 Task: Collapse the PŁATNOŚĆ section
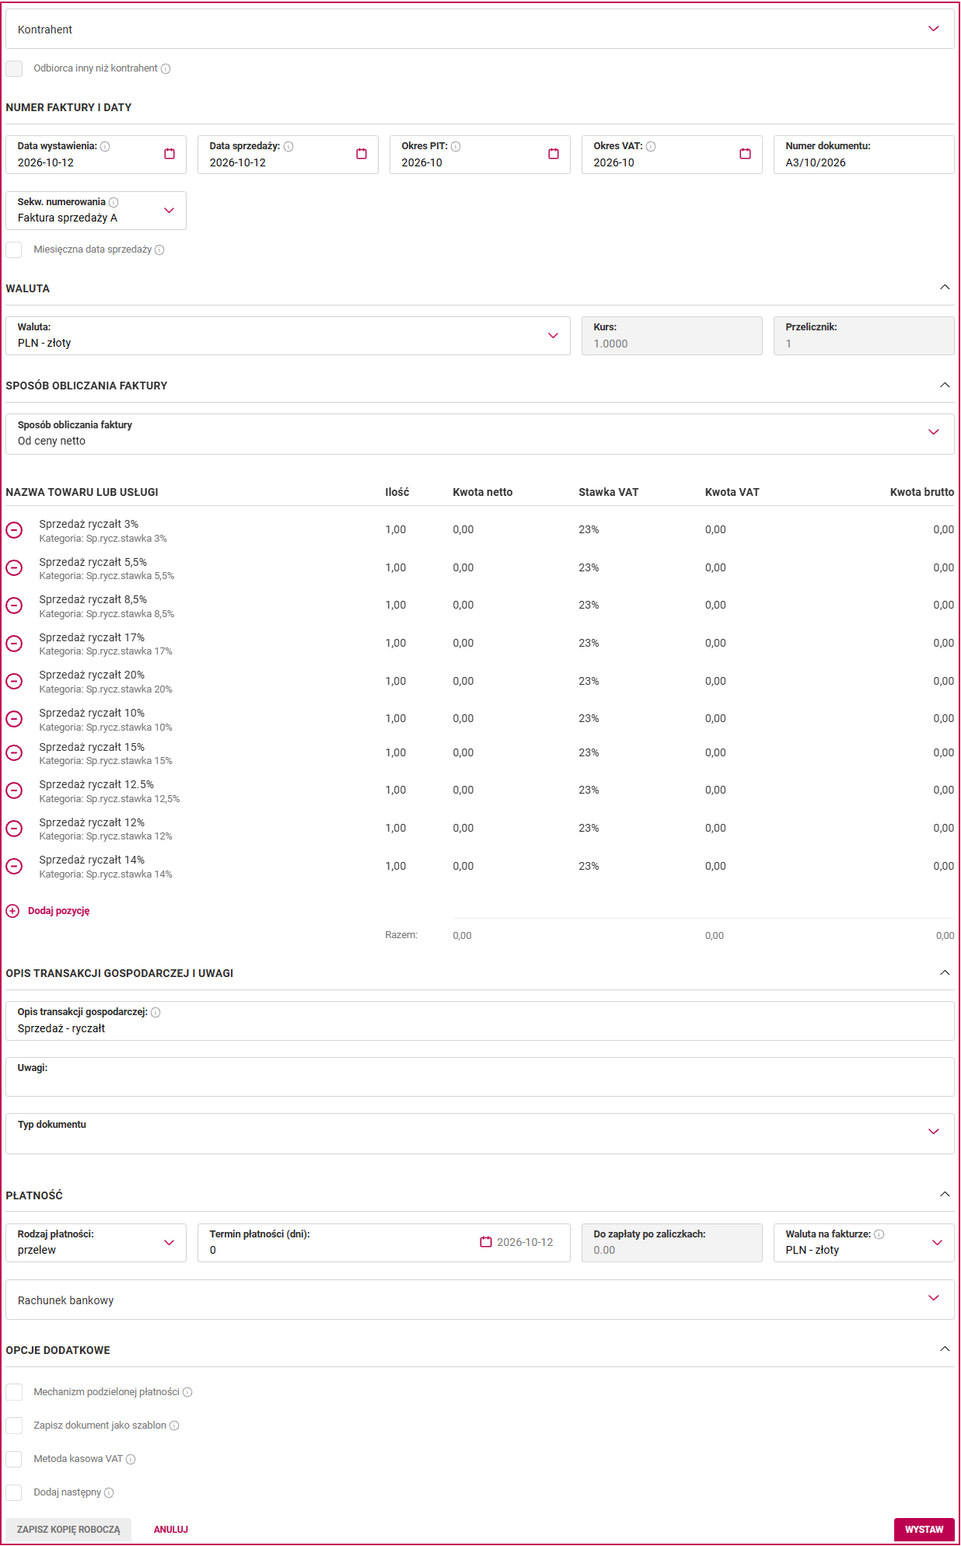pyautogui.click(x=945, y=1195)
